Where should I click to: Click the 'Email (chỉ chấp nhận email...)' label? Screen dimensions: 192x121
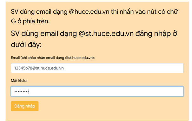coord(53,57)
